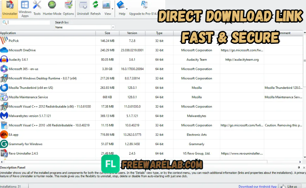The image size is (306, 188).
Task: Activate Hunter Mode
Action: coord(52,8)
